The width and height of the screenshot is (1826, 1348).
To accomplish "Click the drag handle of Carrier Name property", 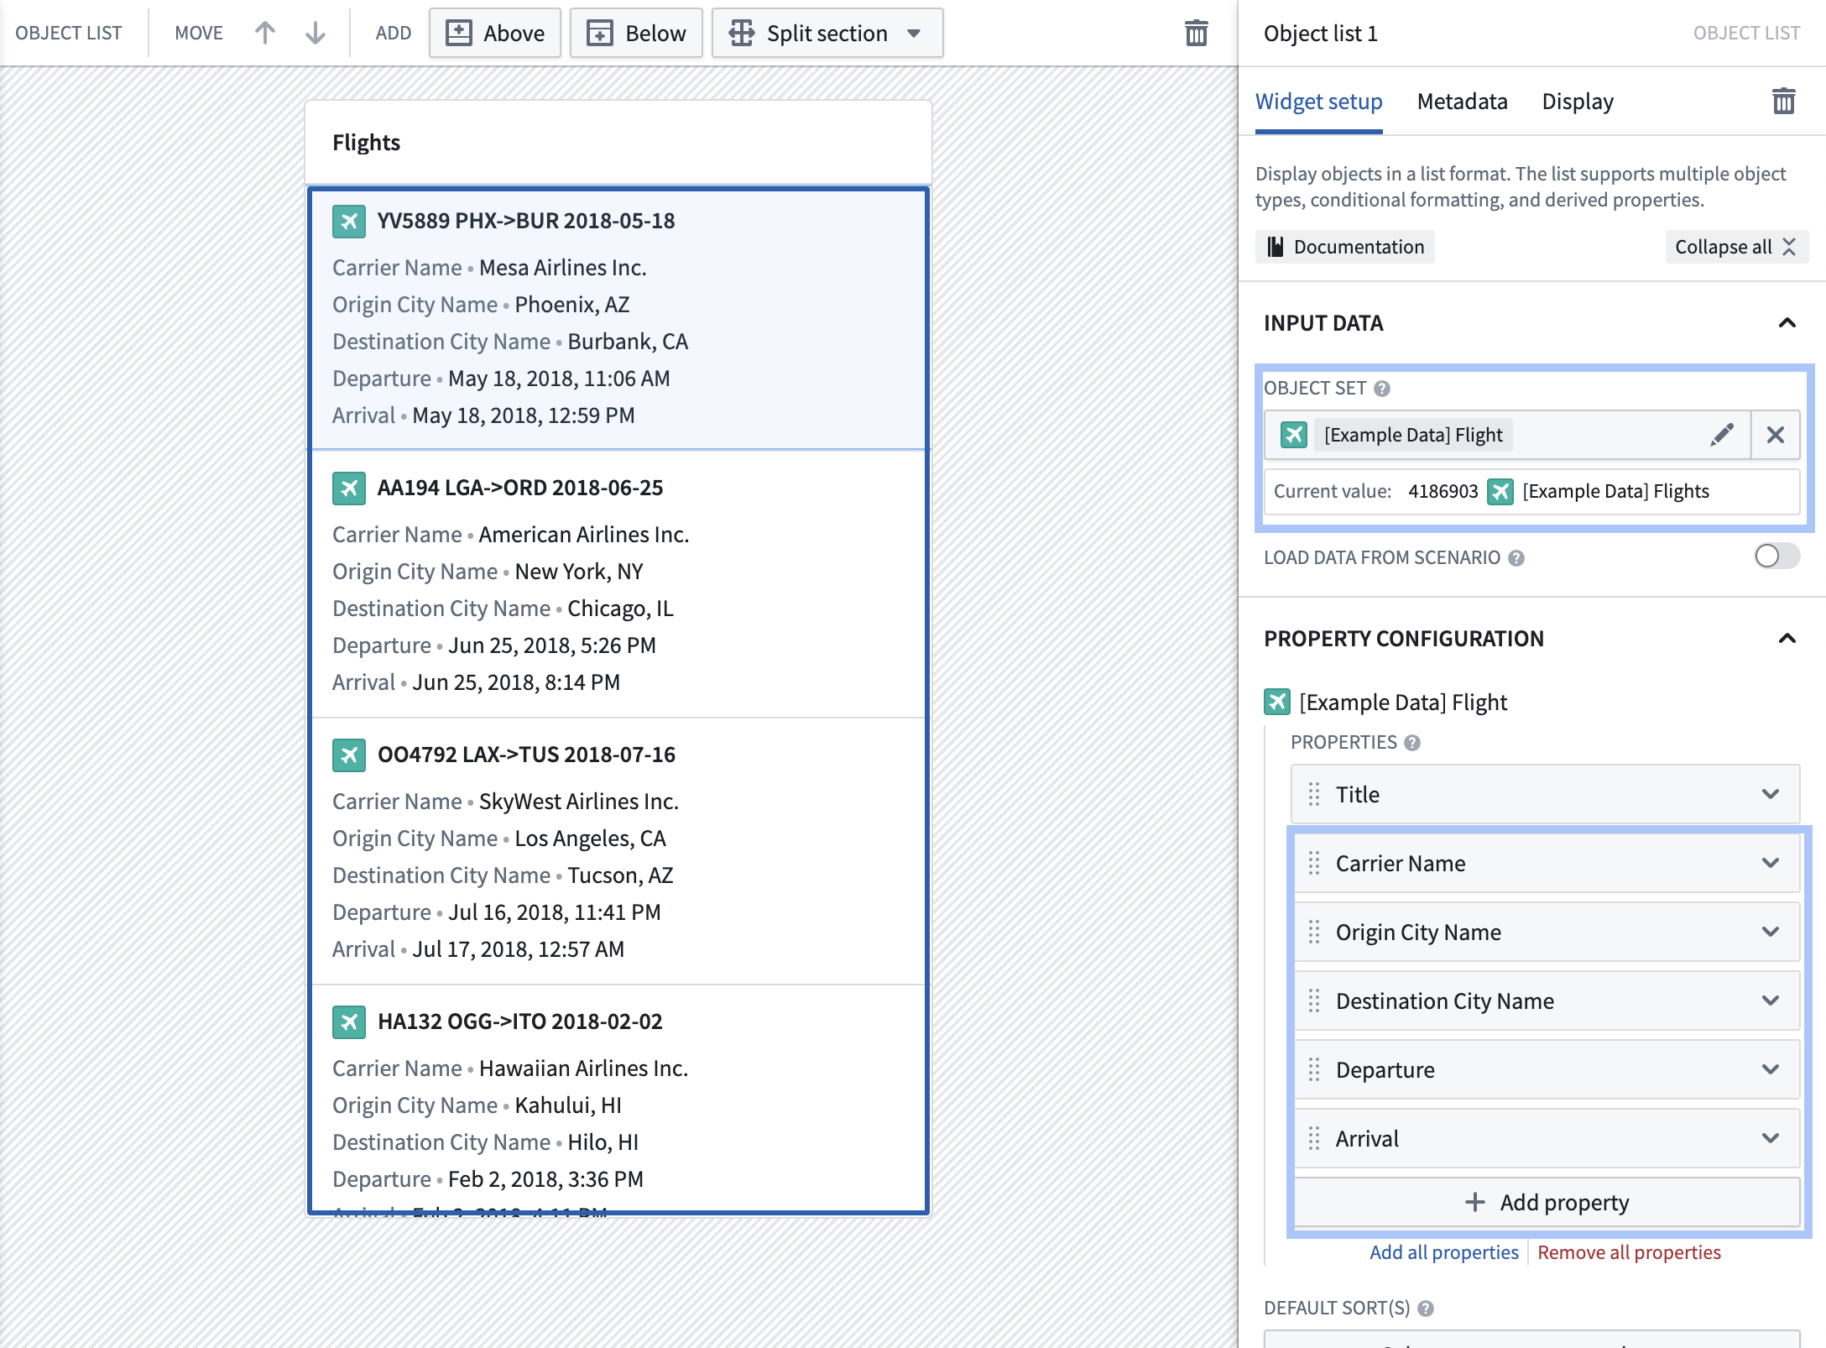I will coord(1314,863).
